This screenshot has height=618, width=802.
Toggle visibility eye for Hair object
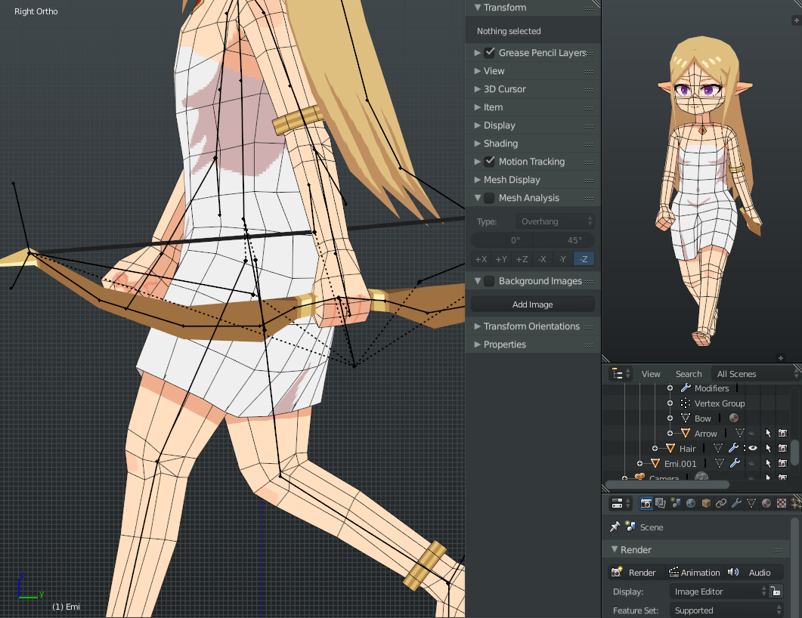753,449
